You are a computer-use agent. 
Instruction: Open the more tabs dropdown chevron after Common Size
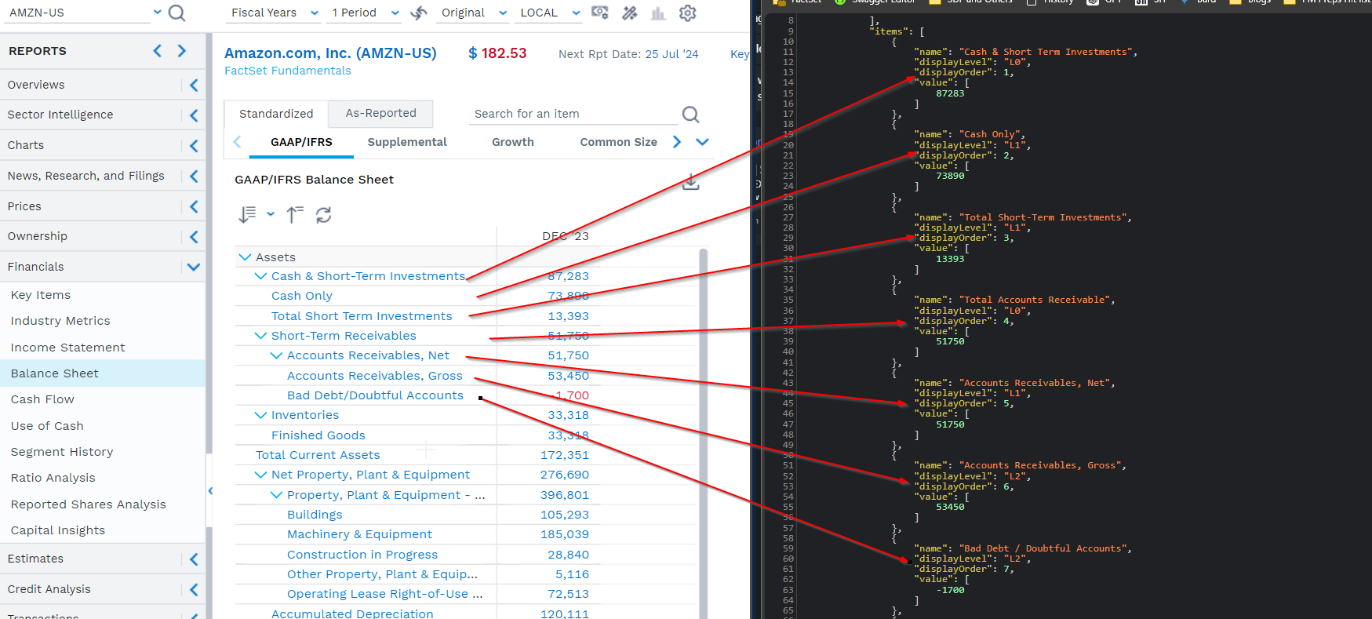click(702, 142)
